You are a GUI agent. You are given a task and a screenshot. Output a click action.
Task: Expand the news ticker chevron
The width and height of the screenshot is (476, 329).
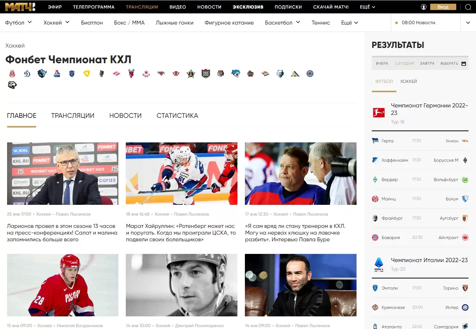(468, 23)
